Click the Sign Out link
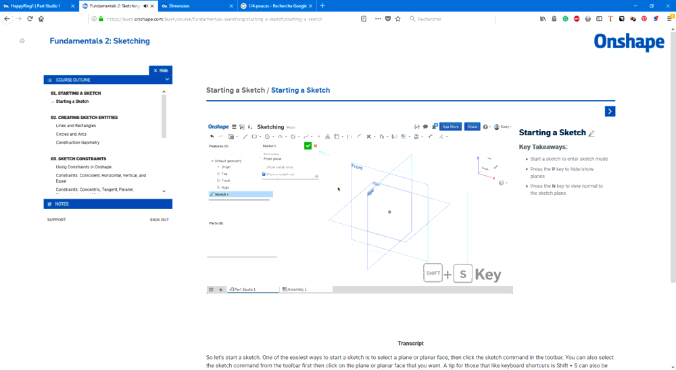 point(159,220)
